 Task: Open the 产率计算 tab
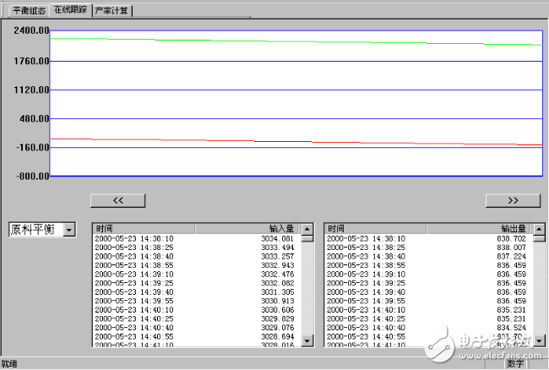111,10
